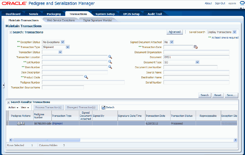Click the Lot Number input field
The image size is (245, 155).
tap(75, 62)
